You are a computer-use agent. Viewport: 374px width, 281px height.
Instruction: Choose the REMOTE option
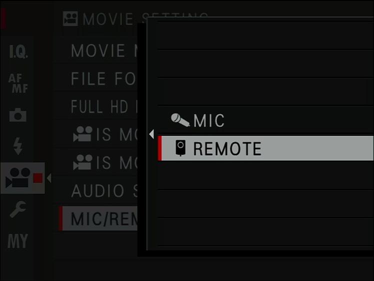(265, 148)
